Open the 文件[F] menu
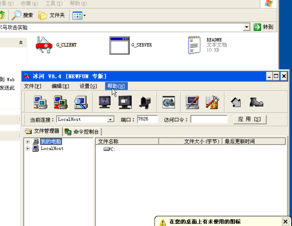Screen dimensions: 292x226 33,86
